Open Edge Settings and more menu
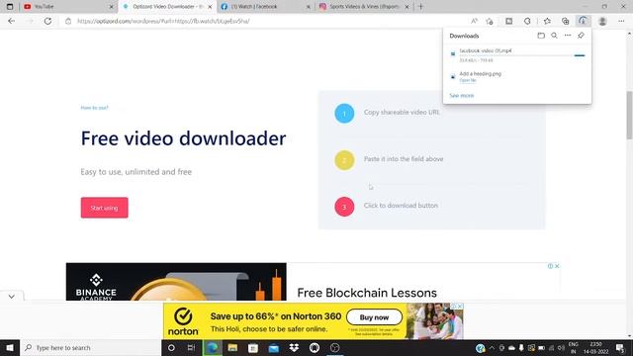Image resolution: width=633 pixels, height=356 pixels. point(621,21)
